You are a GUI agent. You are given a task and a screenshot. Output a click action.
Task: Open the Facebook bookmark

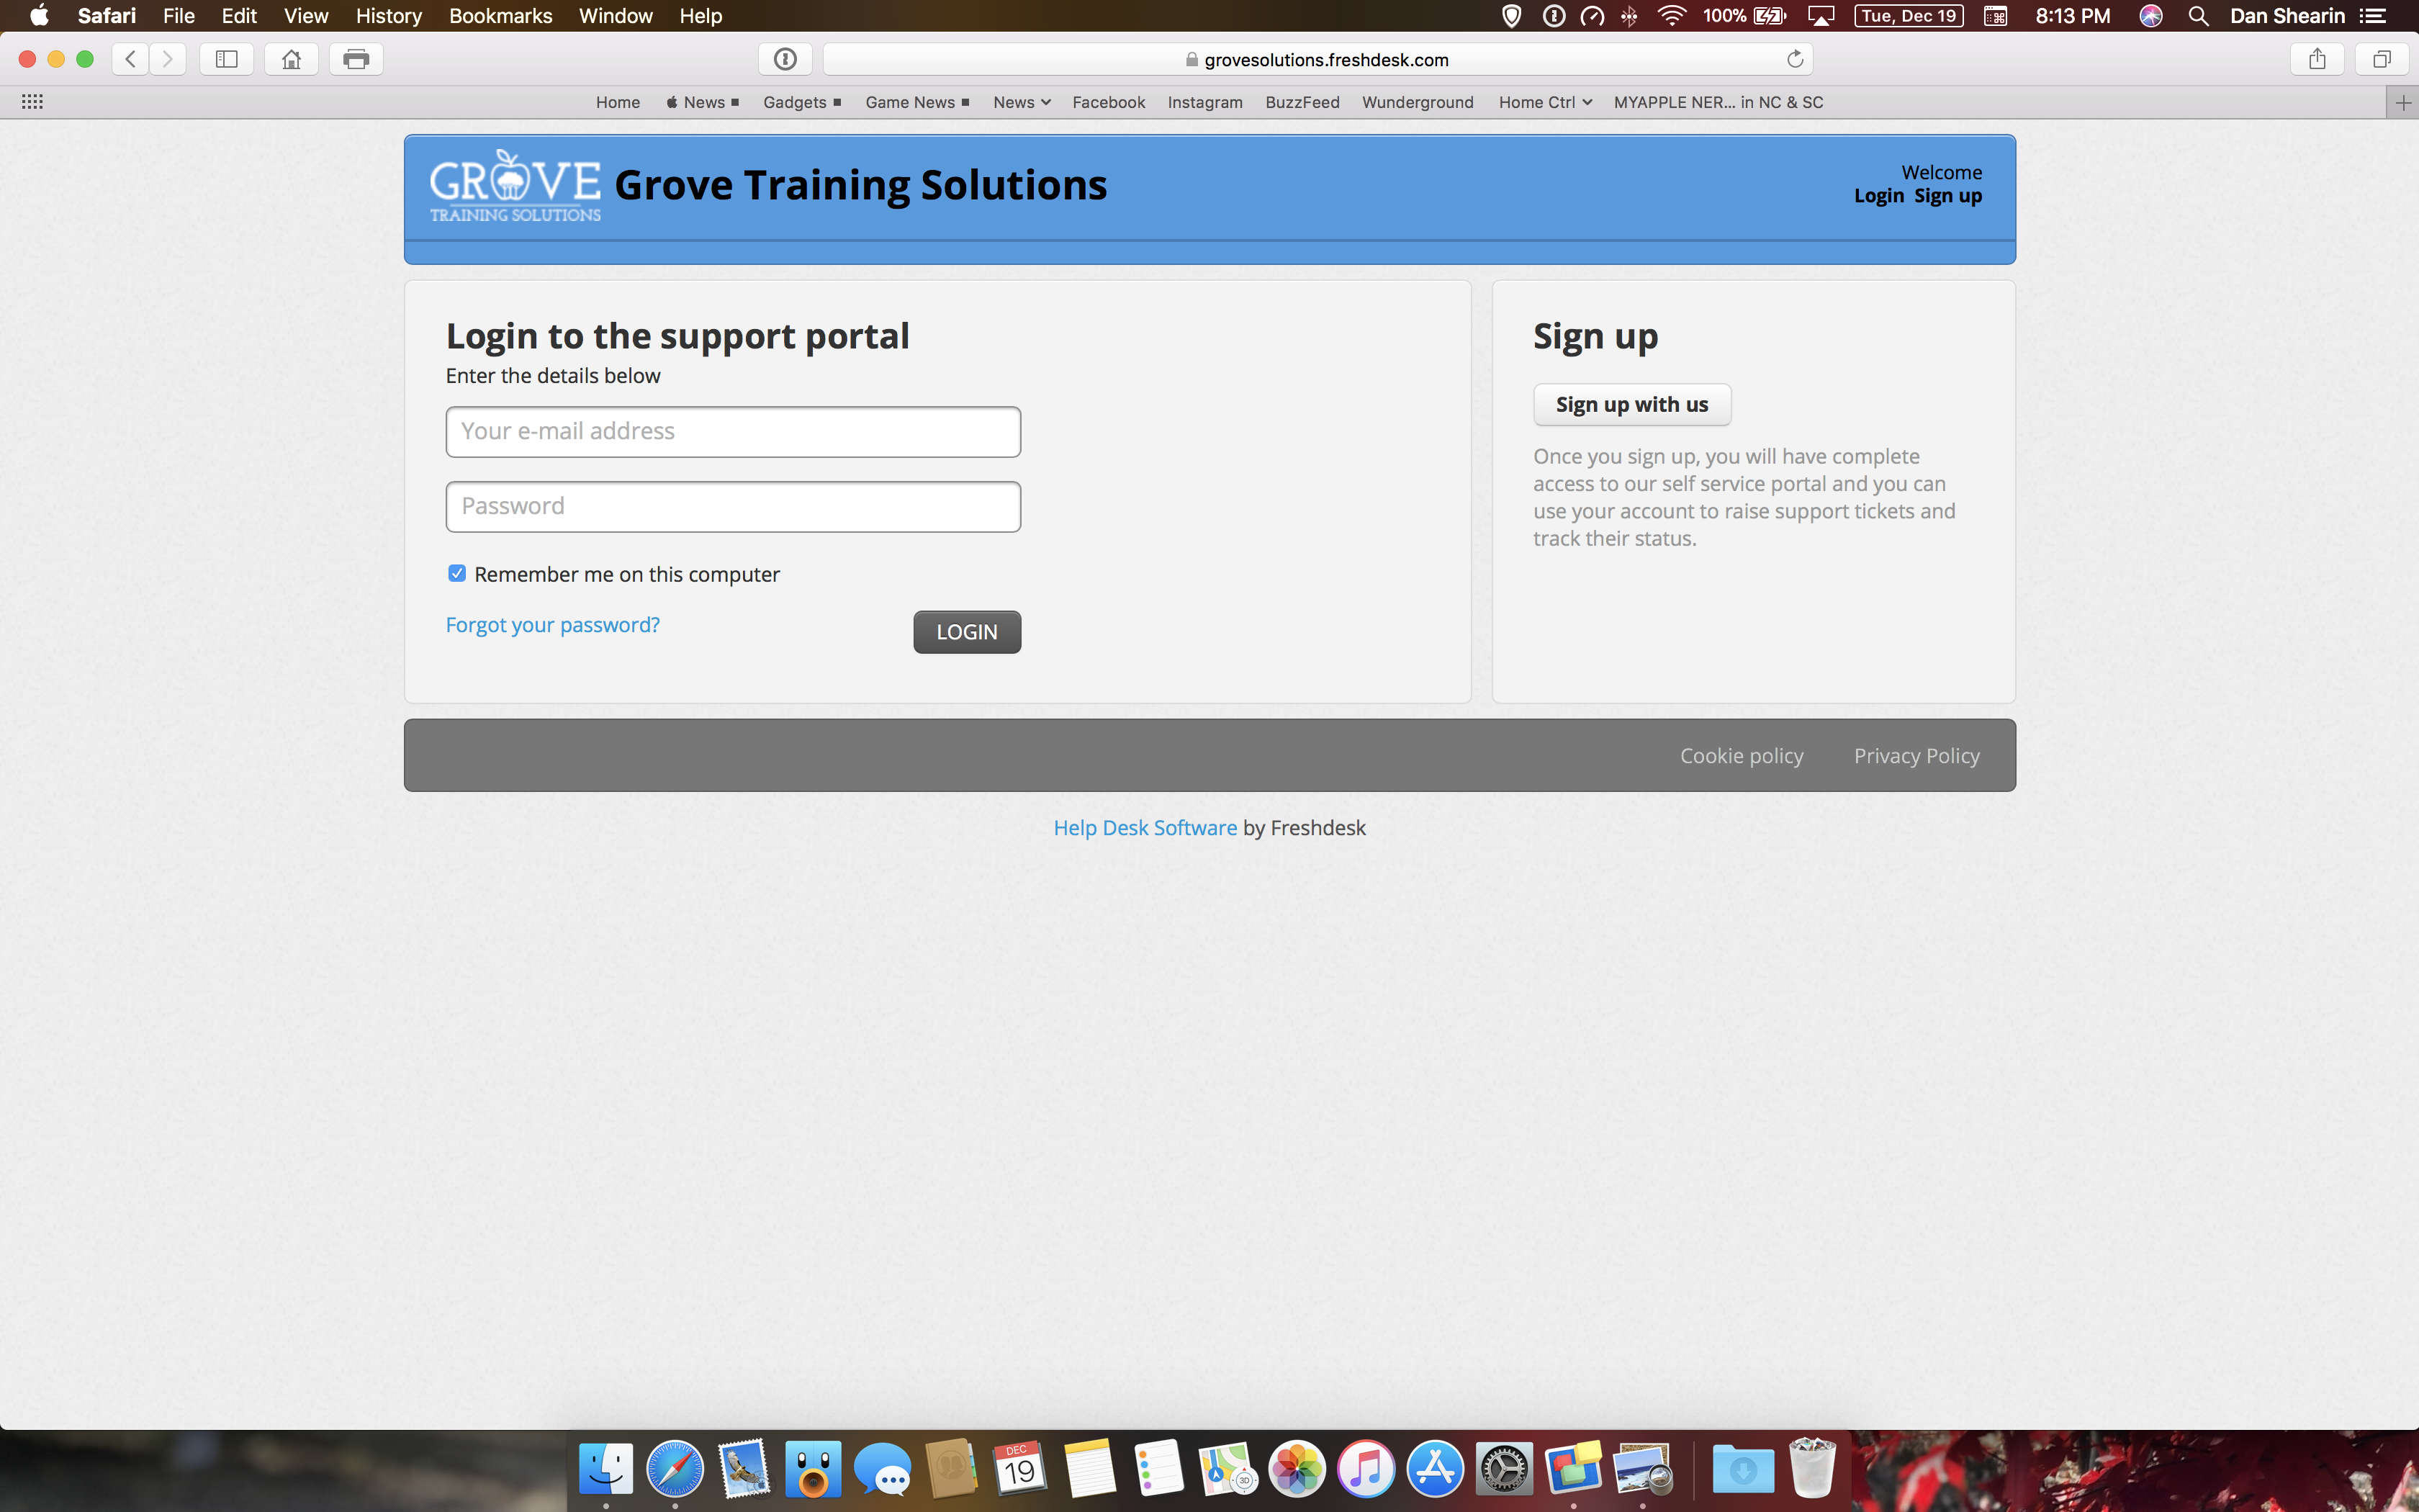1109,102
